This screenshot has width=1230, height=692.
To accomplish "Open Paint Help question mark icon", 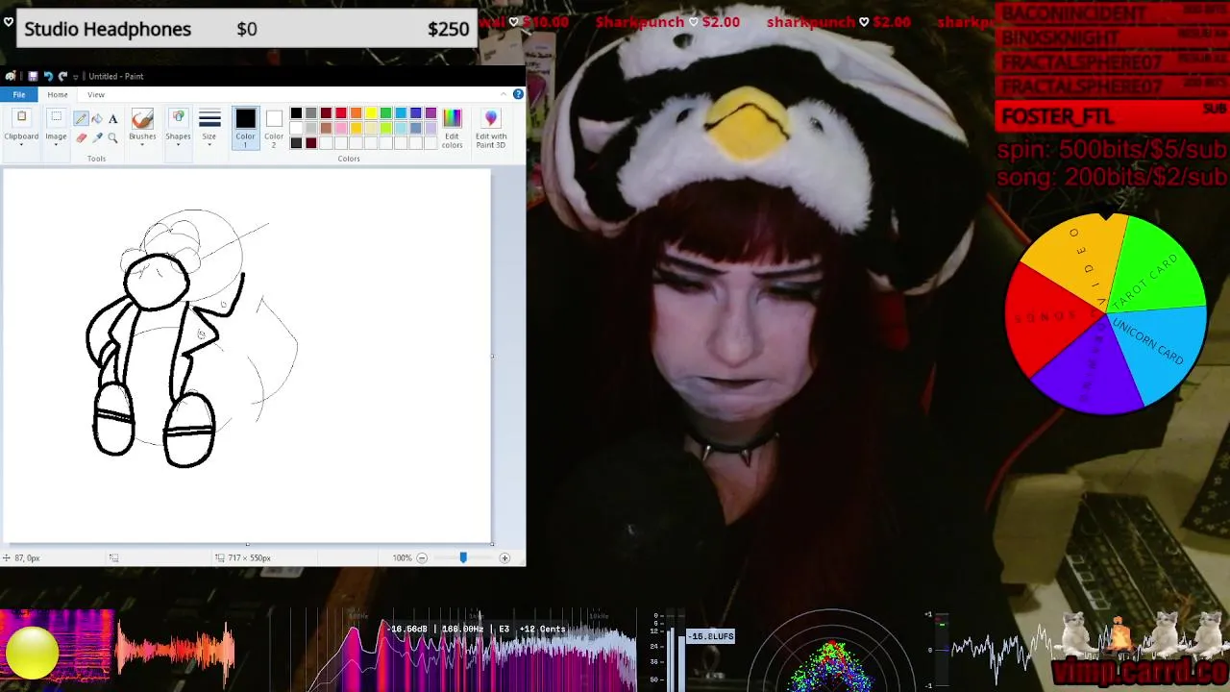I will click(x=518, y=94).
